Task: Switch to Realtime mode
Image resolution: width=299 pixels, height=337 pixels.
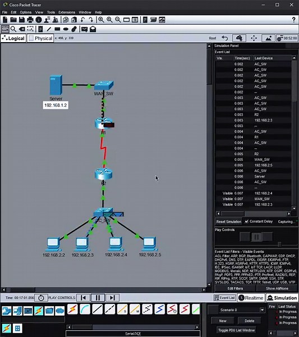Action: click(251, 298)
